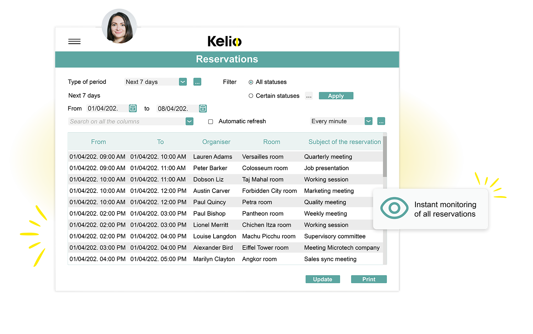533x334 pixels.
Task: Select Lauren Adams organiser cell
Action: 212,157
